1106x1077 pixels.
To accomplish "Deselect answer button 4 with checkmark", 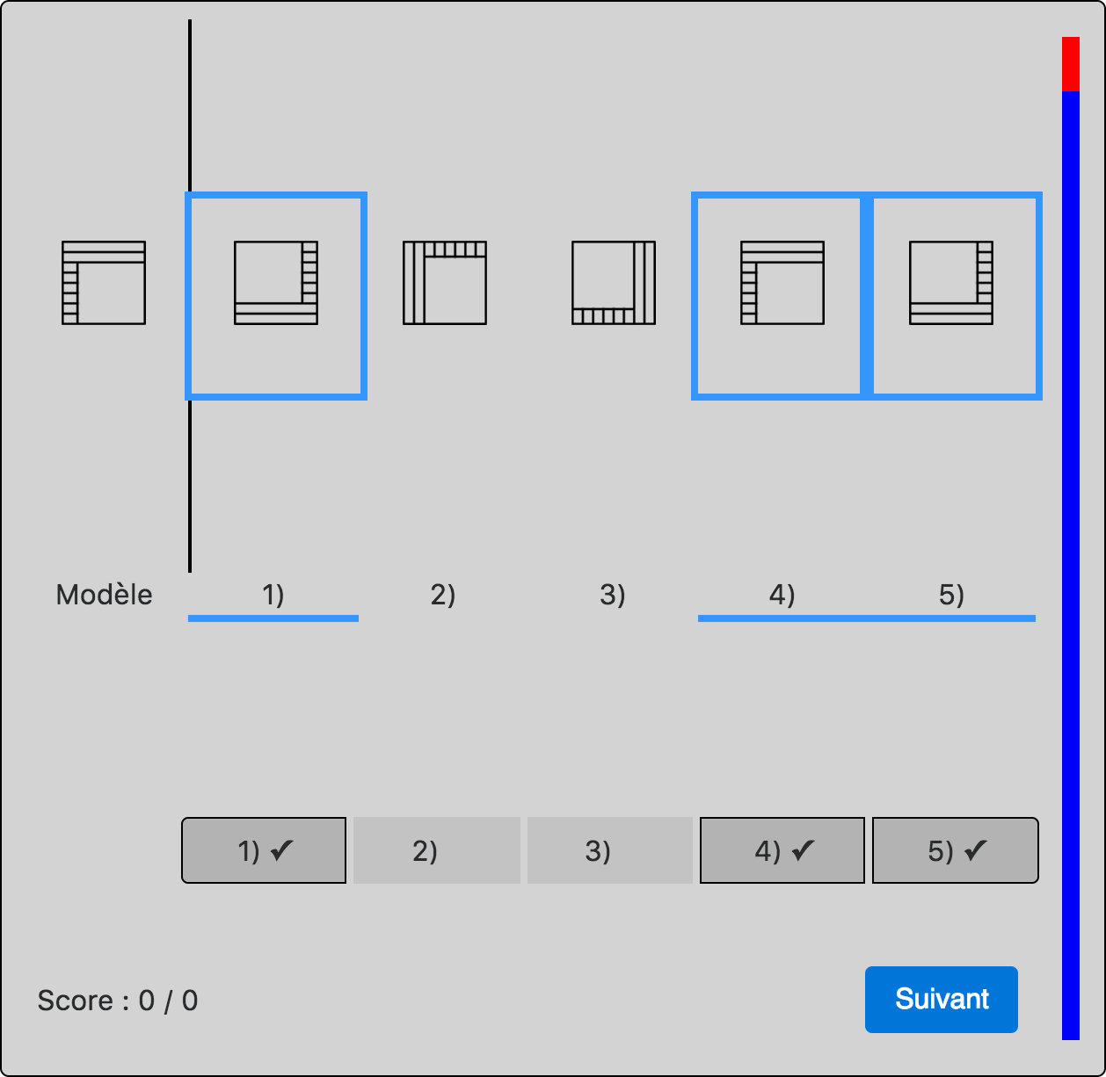I will click(x=781, y=849).
